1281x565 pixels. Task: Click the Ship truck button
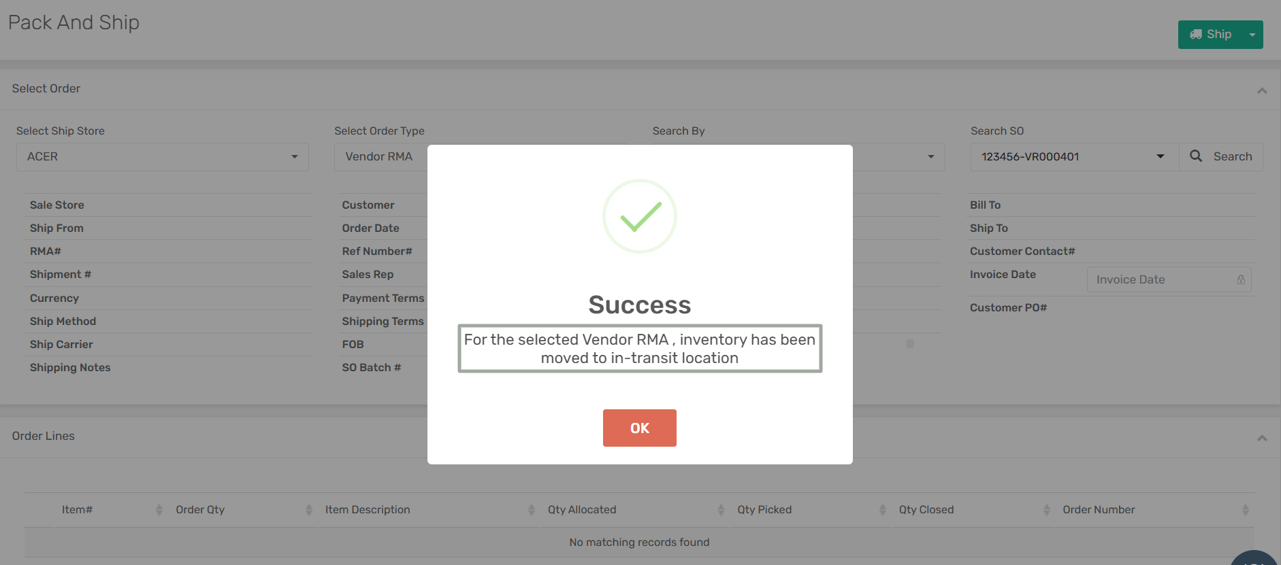coord(1210,35)
